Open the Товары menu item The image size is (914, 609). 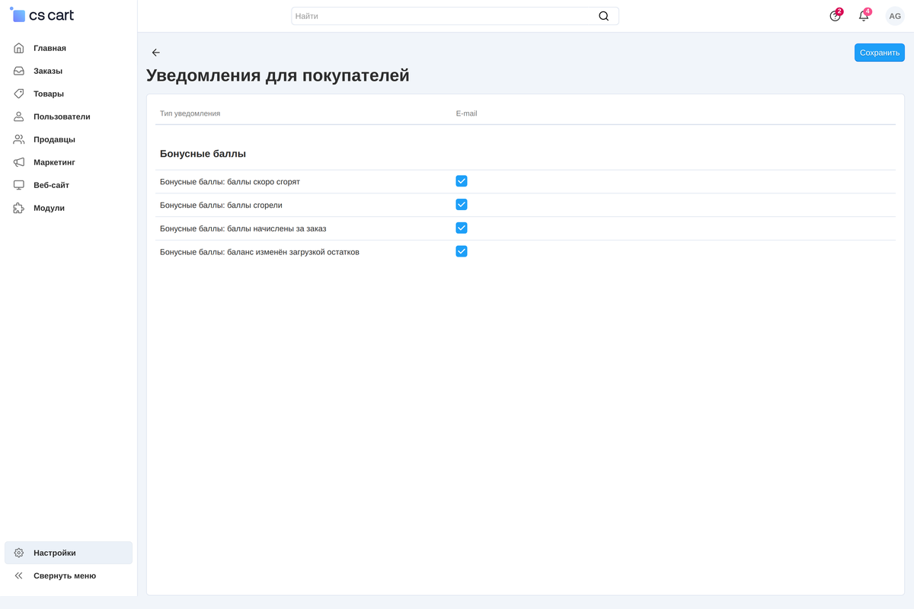pyautogui.click(x=69, y=94)
